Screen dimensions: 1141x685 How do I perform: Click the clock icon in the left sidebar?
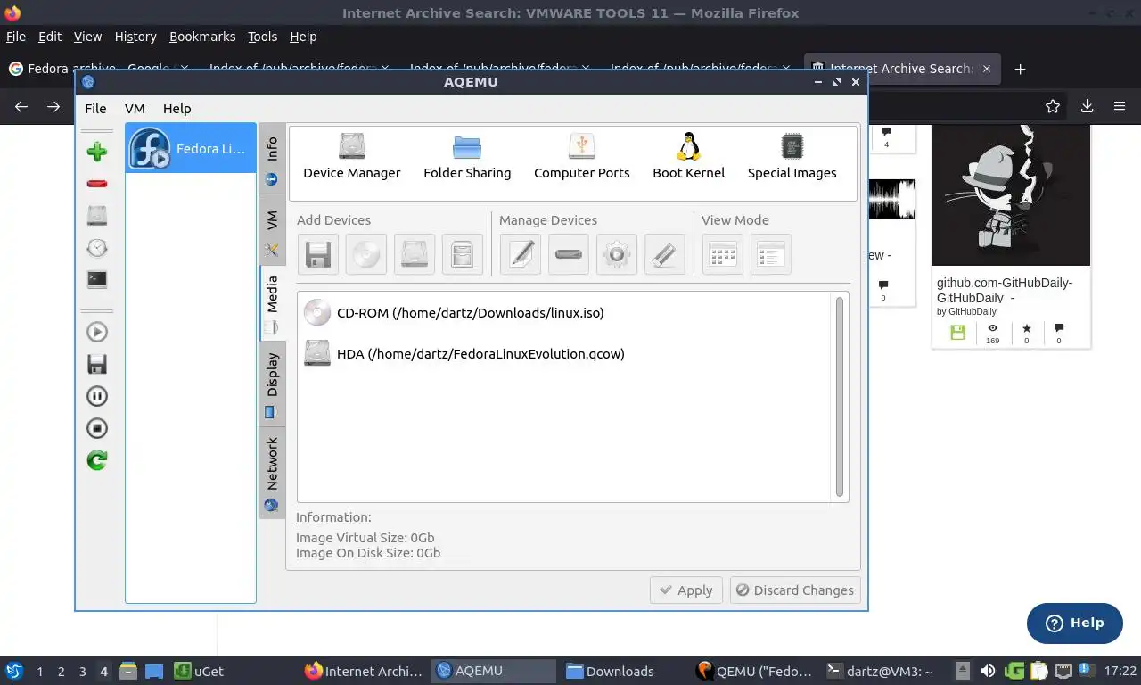[x=97, y=248]
